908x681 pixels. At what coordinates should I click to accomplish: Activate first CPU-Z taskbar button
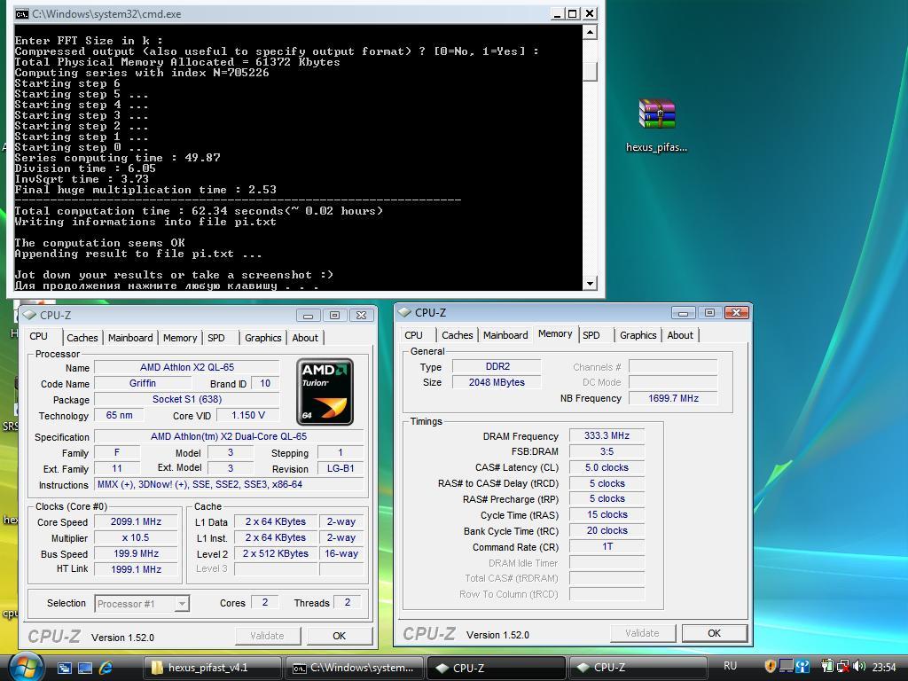496,668
